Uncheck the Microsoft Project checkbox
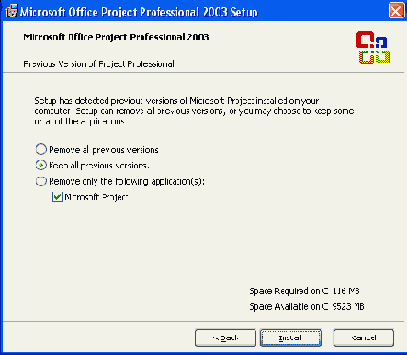407x355 pixels. pyautogui.click(x=58, y=197)
